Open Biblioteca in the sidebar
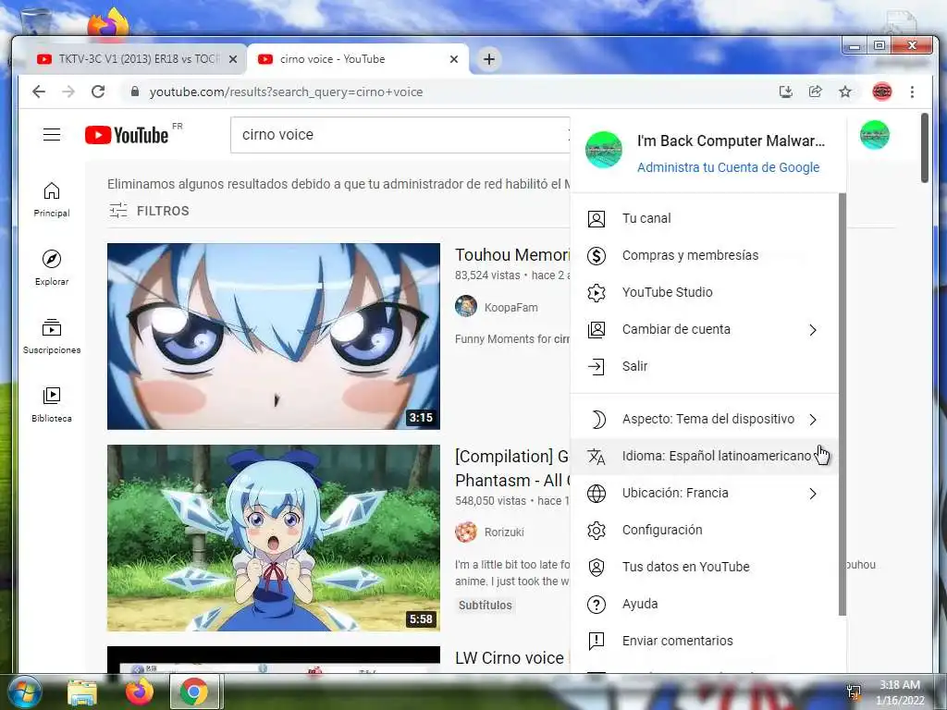Viewport: 947px width, 710px height. 52,405
